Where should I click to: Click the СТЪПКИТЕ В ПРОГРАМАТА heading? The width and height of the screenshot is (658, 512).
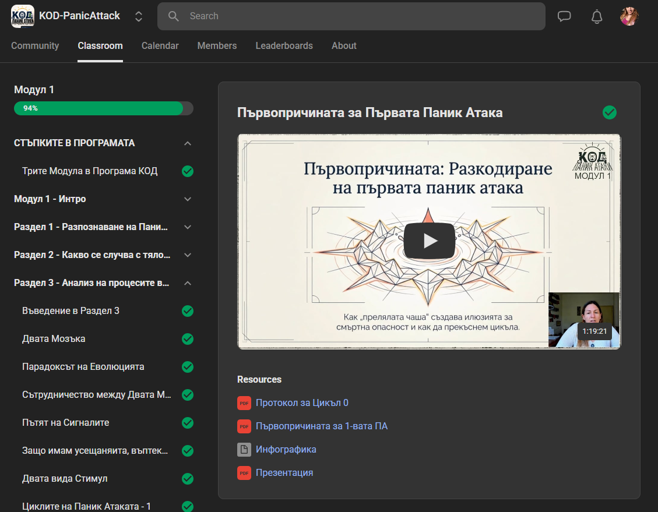[74, 143]
